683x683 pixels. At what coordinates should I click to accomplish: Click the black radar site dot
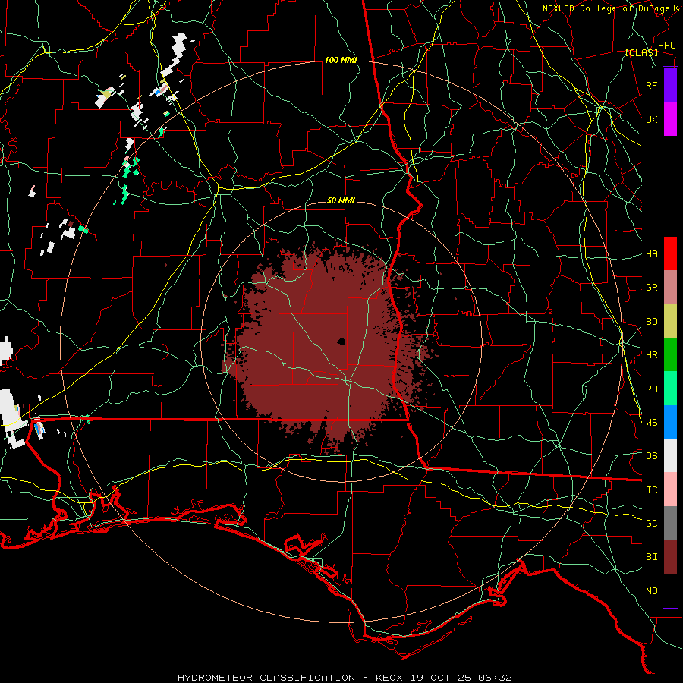(x=342, y=341)
